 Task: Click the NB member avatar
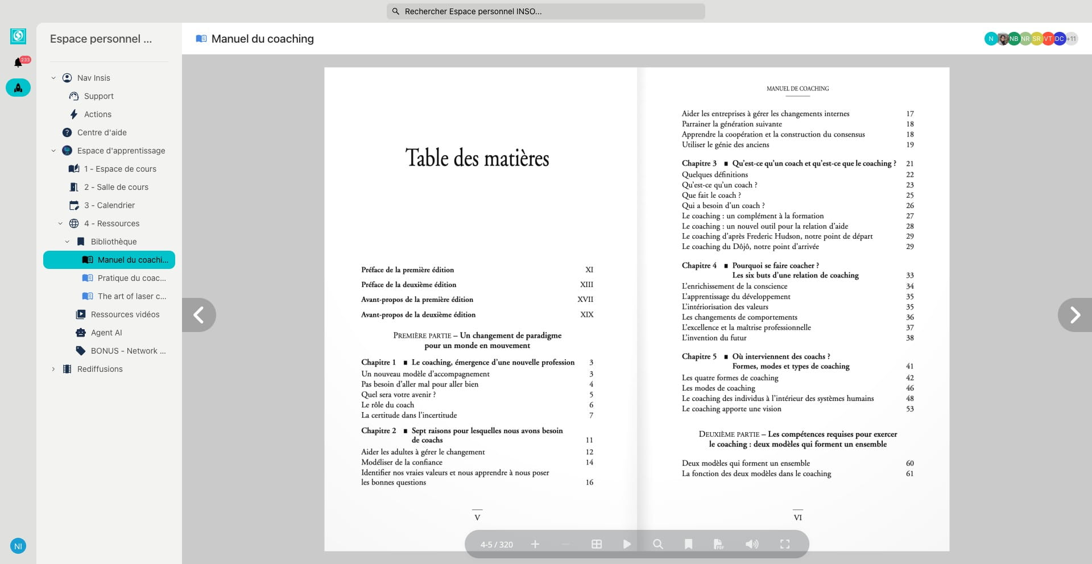click(x=1014, y=39)
